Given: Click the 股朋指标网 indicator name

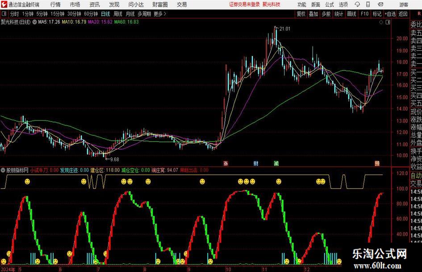Looking at the screenshot, I should 17,170.
